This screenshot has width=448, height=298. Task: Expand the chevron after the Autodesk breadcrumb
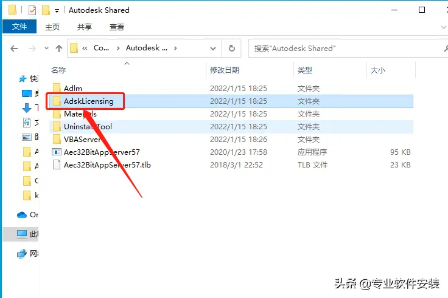pos(175,49)
